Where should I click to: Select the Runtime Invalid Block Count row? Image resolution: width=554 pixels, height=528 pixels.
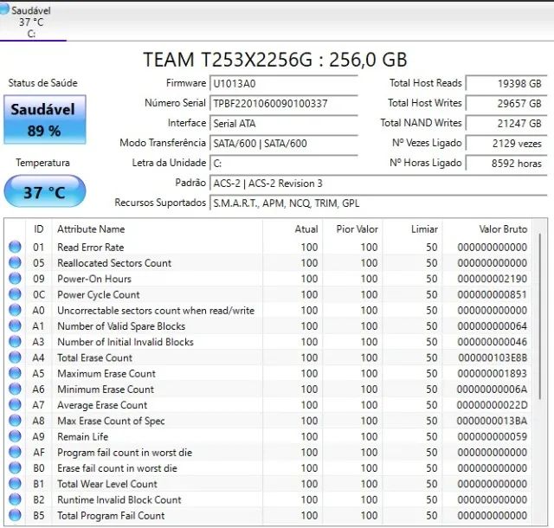point(260,499)
